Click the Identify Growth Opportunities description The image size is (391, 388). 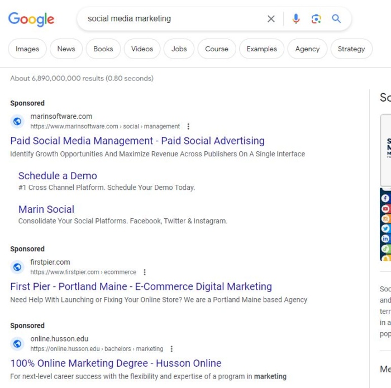[158, 154]
